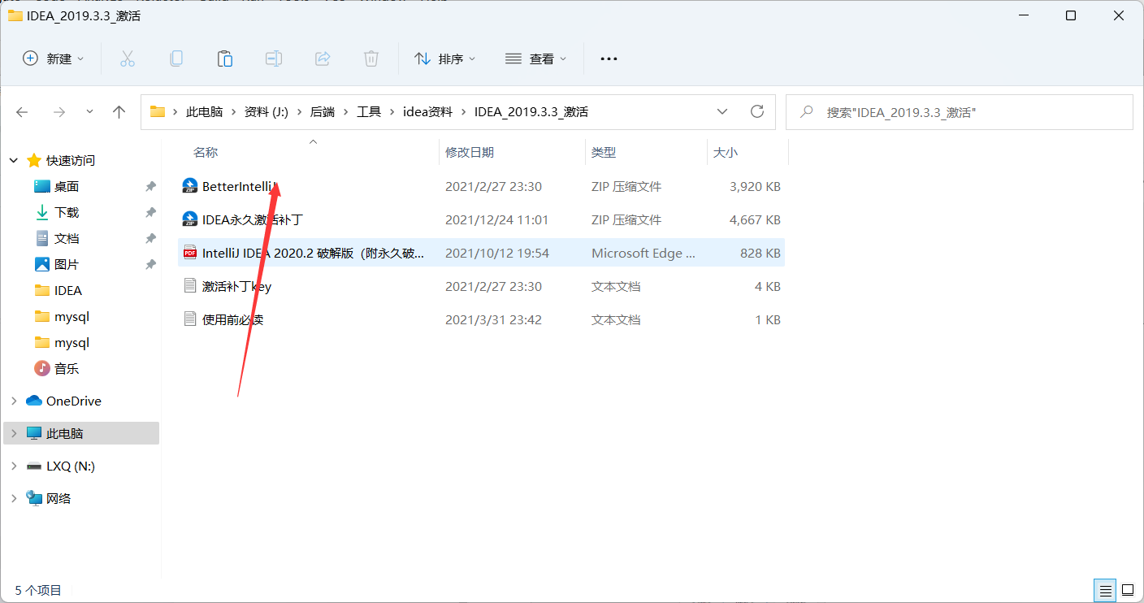Click the search box for this folder

(960, 112)
